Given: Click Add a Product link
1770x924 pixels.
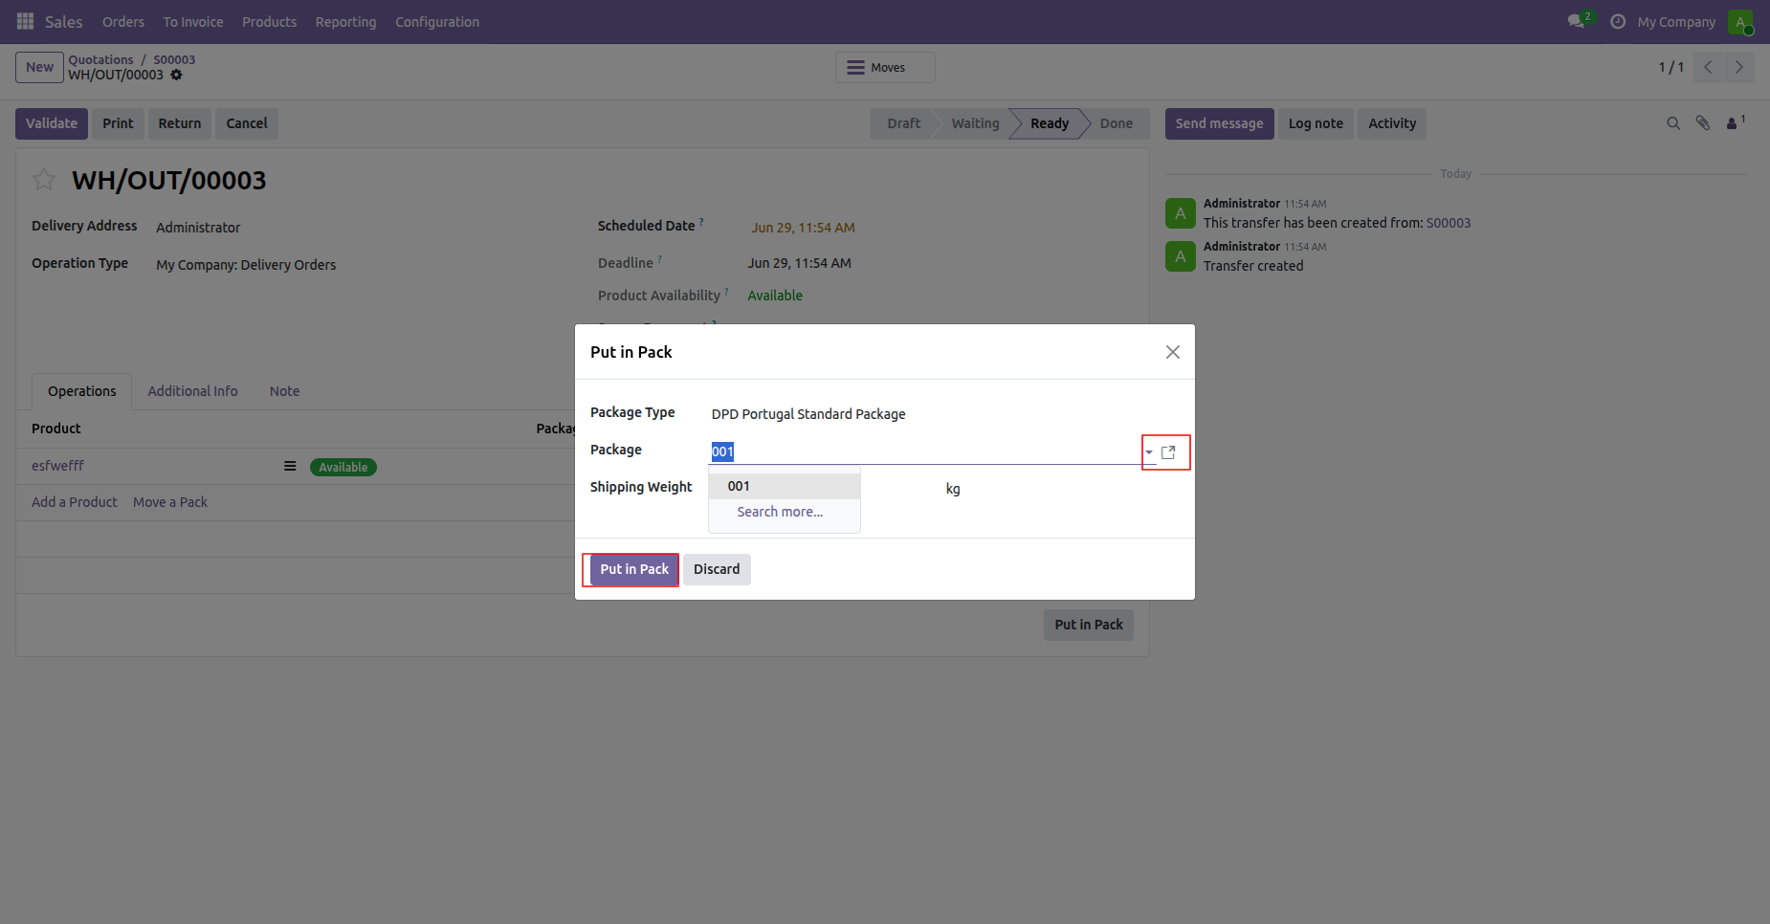Looking at the screenshot, I should point(75,502).
